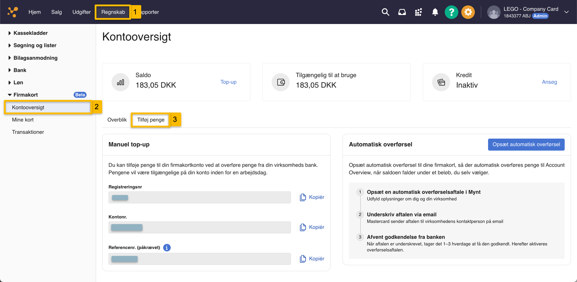Click the info icon beside Referencenr.
This screenshot has height=282, width=577.
point(167,247)
